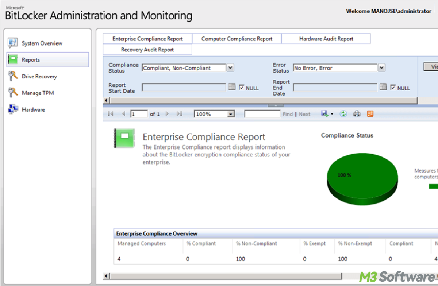Click scroll-left arrow of bottom scrollbar

point(107,276)
